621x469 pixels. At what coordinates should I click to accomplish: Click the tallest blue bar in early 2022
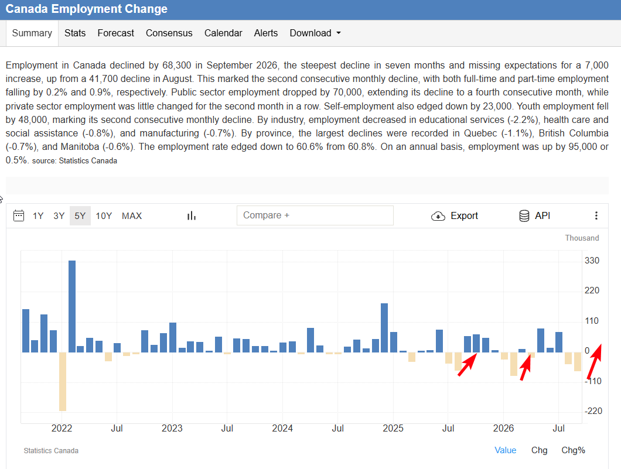click(71, 306)
